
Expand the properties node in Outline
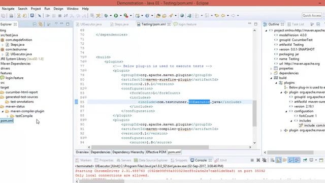(x=271, y=69)
